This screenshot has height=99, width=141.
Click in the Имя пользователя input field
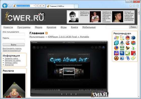(14, 34)
